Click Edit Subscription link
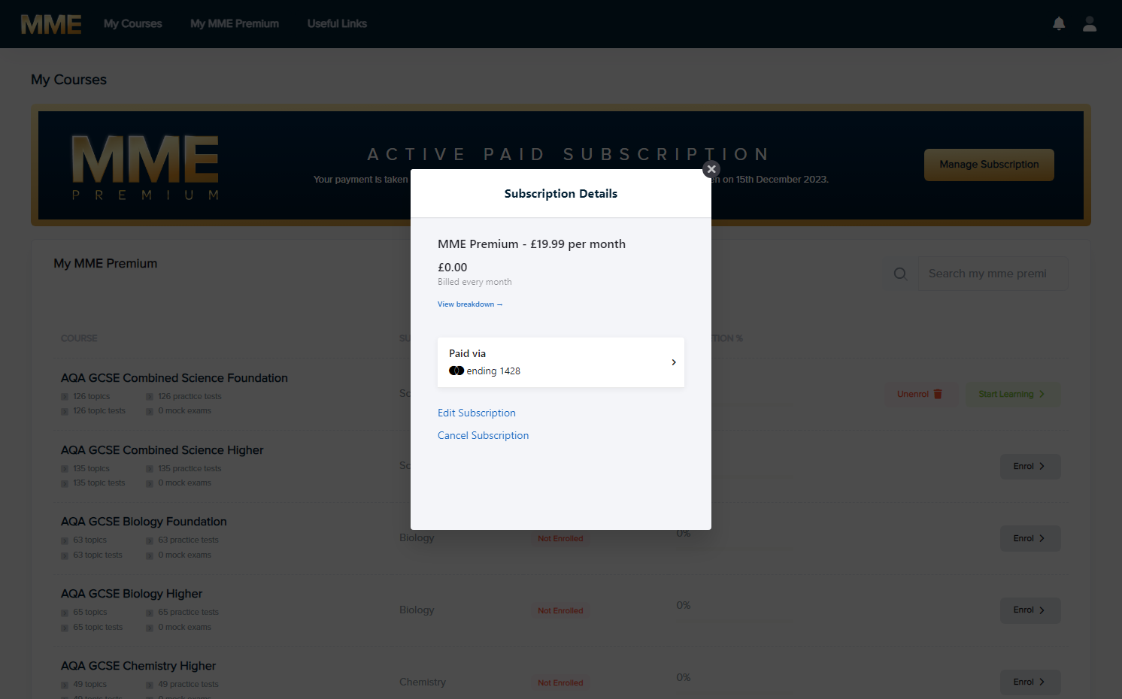Screen dimensions: 1122x699 click(477, 413)
